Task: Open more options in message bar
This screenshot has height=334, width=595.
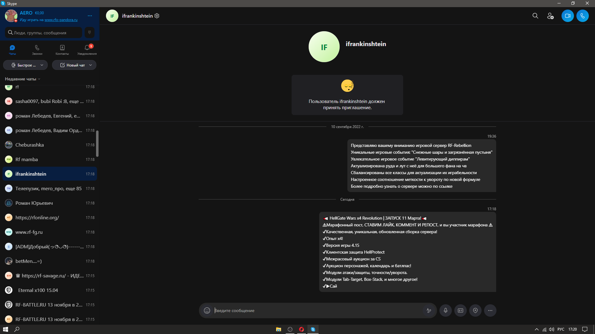Action: [x=490, y=310]
